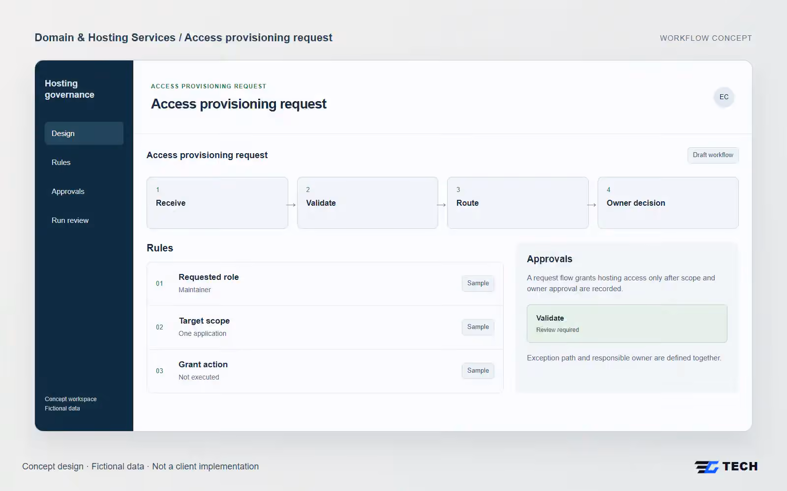Open the EC user avatar
Screen dimensions: 787x491
tap(724, 97)
